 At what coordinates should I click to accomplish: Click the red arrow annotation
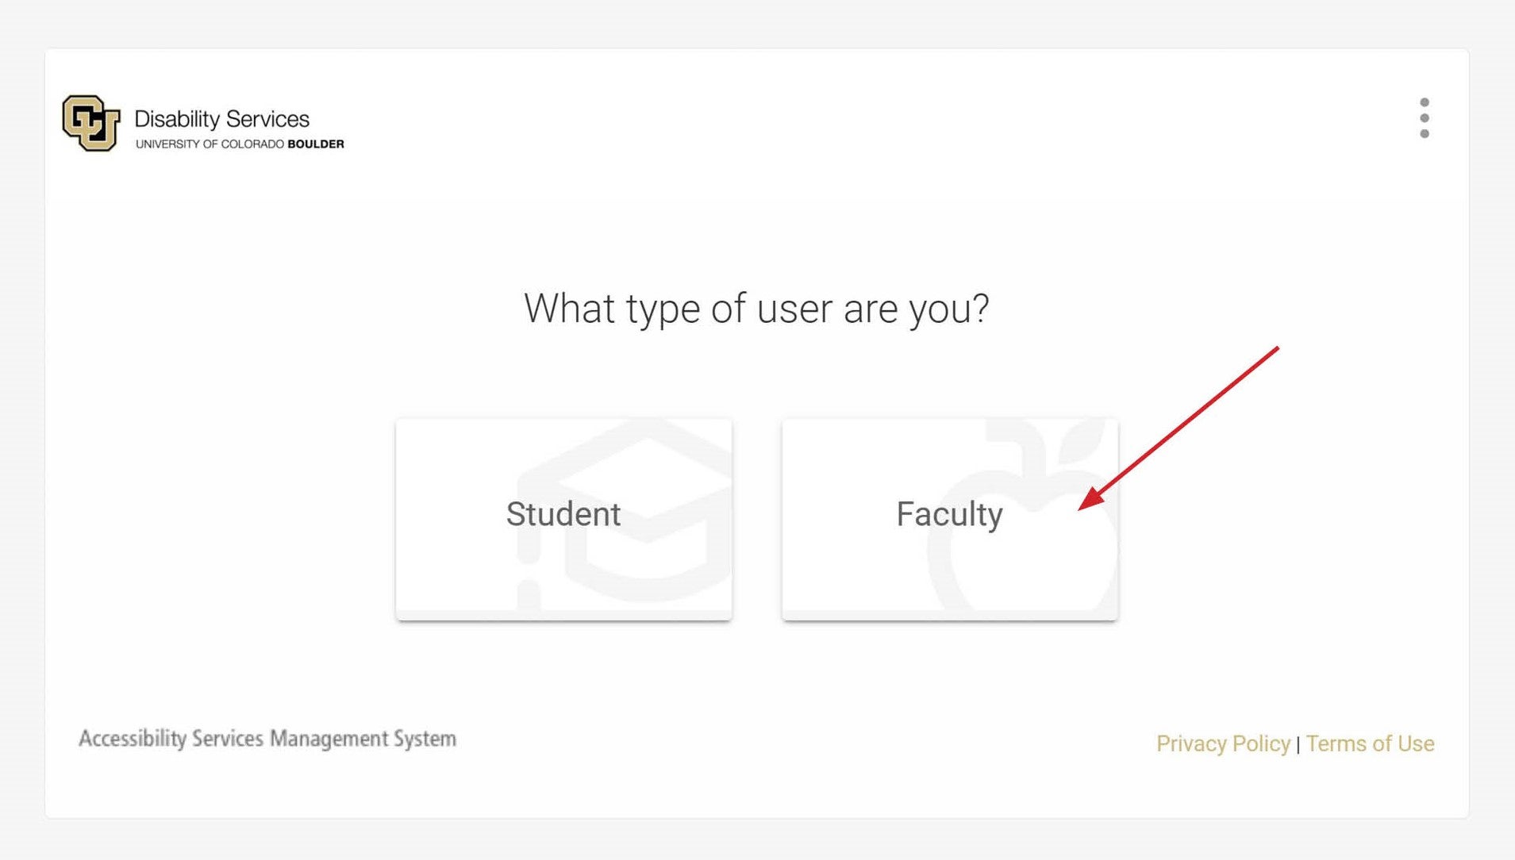tap(1182, 424)
